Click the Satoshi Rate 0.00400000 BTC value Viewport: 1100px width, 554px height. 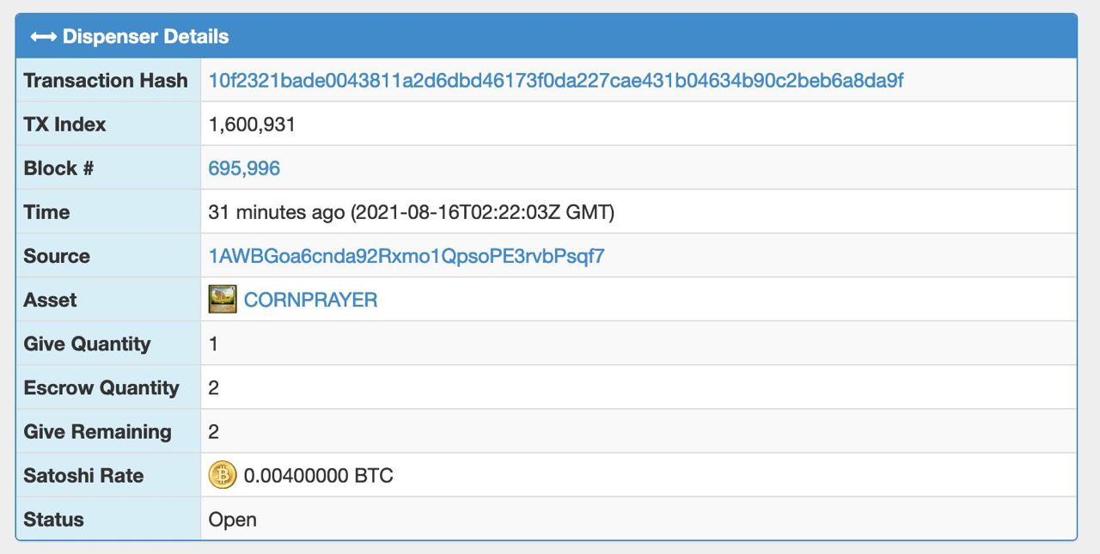(319, 476)
